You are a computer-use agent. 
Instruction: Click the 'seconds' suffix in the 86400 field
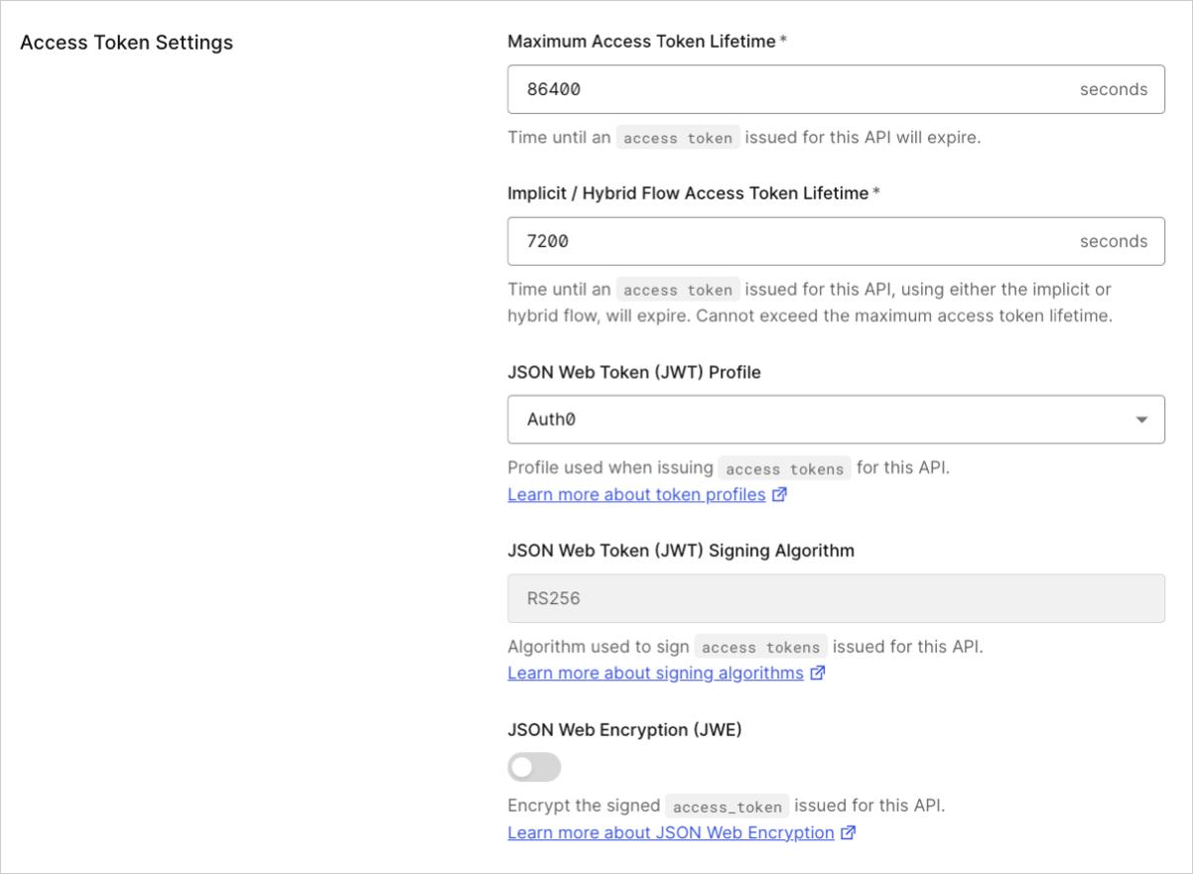(x=1114, y=89)
